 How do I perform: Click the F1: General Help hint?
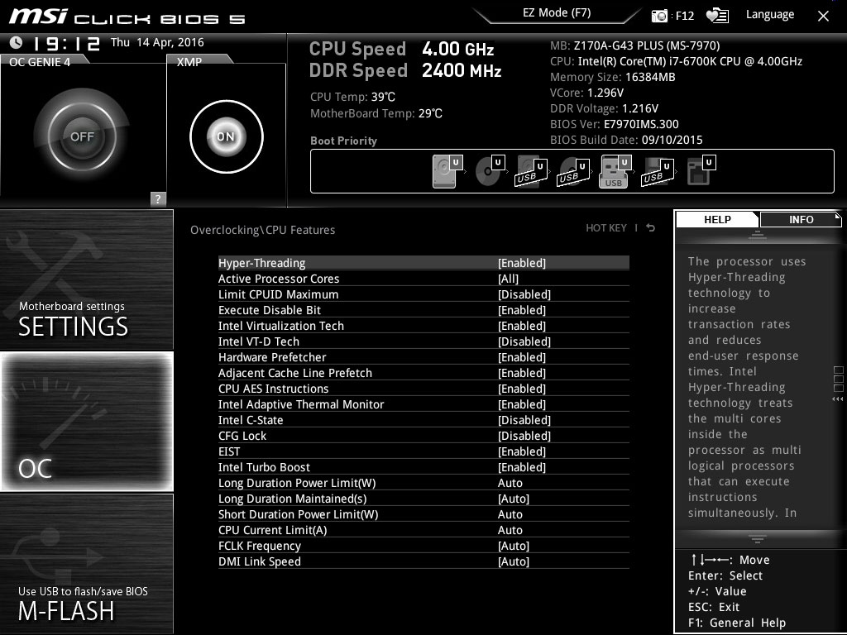[737, 623]
